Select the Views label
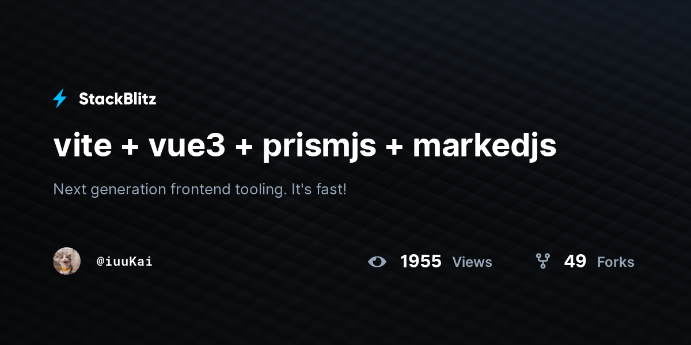691x345 pixels. tap(472, 262)
